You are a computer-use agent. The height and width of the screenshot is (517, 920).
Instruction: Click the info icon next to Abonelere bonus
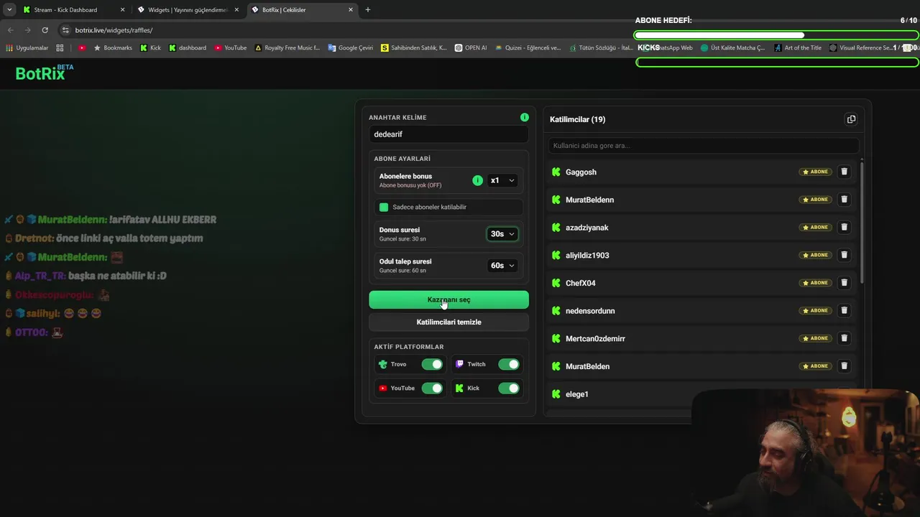[x=477, y=180]
